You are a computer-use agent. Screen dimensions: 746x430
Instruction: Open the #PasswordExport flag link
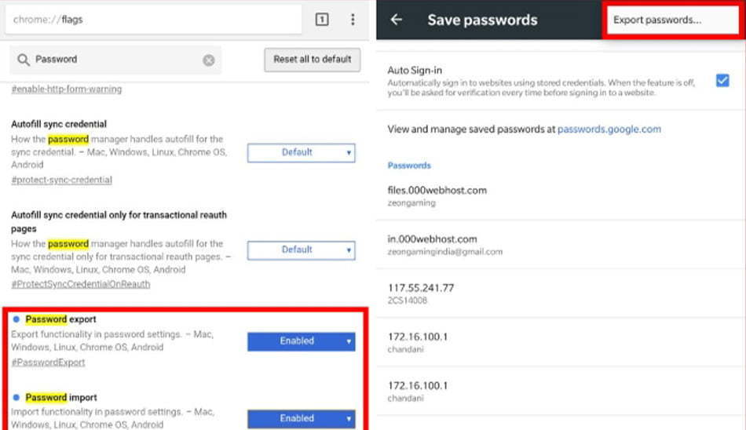pyautogui.click(x=48, y=363)
